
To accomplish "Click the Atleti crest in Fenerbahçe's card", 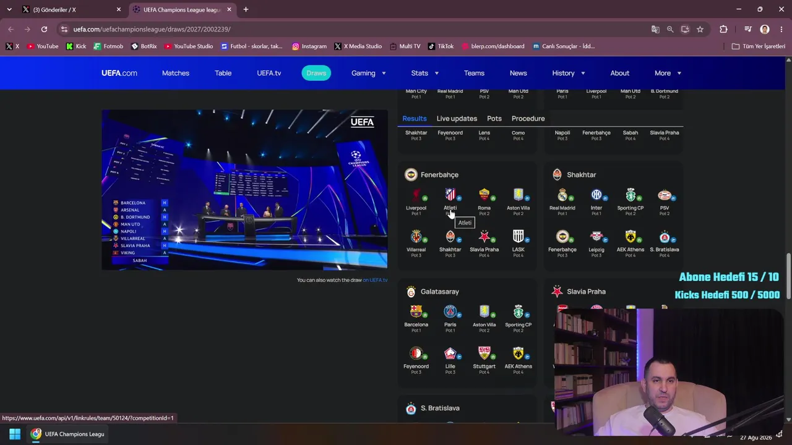I will [450, 195].
